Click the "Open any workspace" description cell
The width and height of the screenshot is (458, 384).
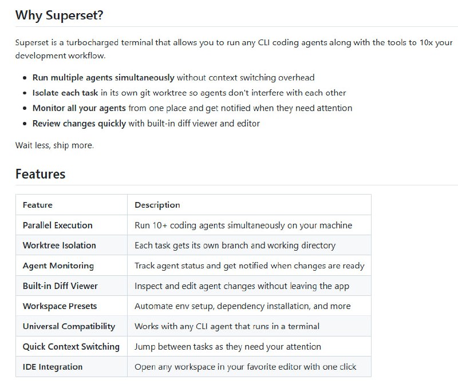click(245, 367)
